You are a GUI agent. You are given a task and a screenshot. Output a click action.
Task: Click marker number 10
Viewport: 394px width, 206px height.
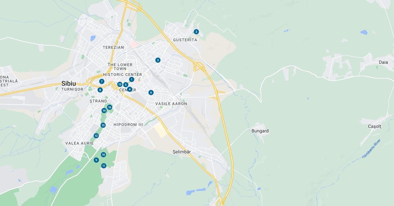[x=103, y=155]
